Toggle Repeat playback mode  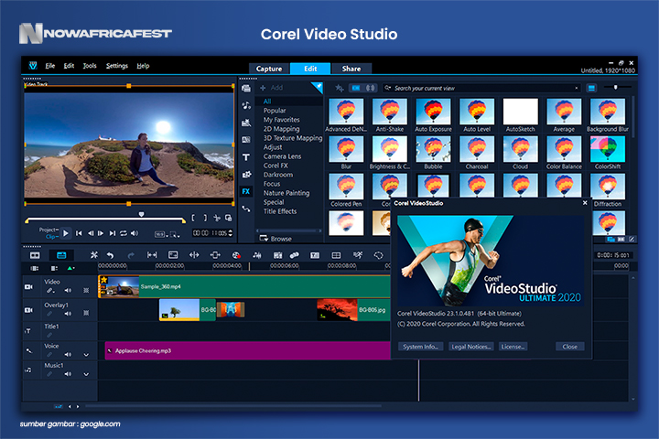tap(124, 233)
